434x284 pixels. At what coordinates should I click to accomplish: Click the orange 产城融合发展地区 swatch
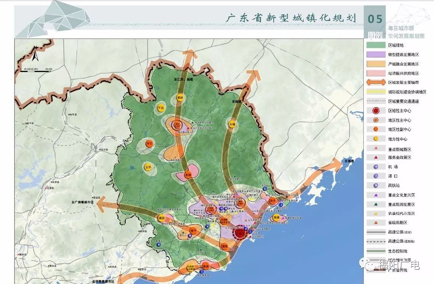tap(376, 64)
